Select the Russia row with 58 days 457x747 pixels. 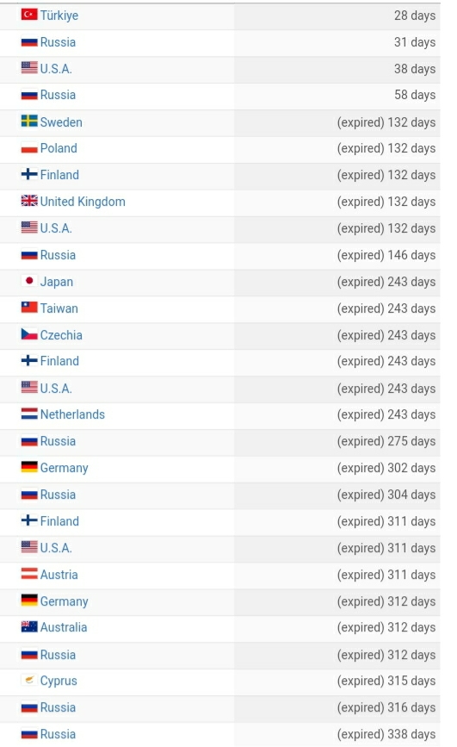tap(220, 96)
